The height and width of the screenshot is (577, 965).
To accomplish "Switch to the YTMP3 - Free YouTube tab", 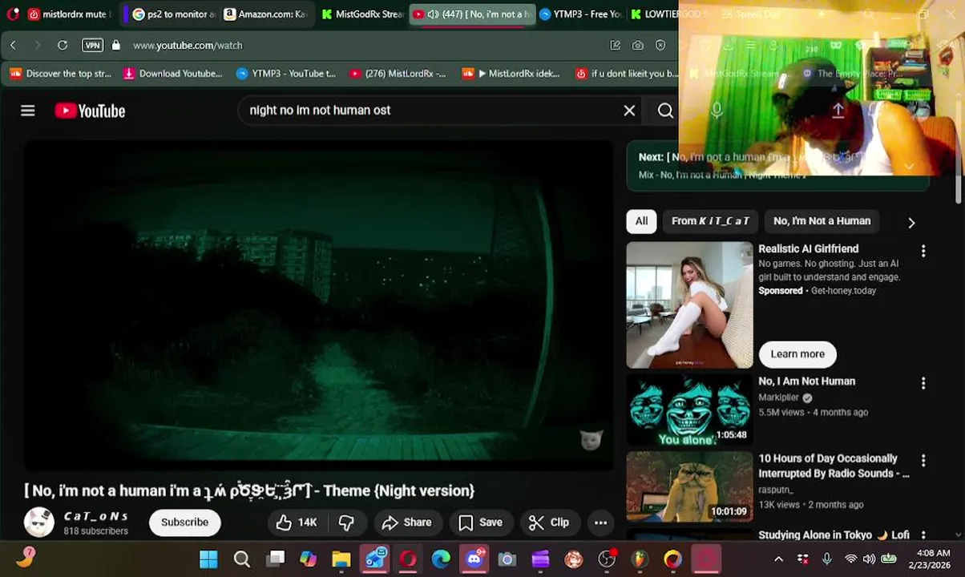I will [579, 14].
